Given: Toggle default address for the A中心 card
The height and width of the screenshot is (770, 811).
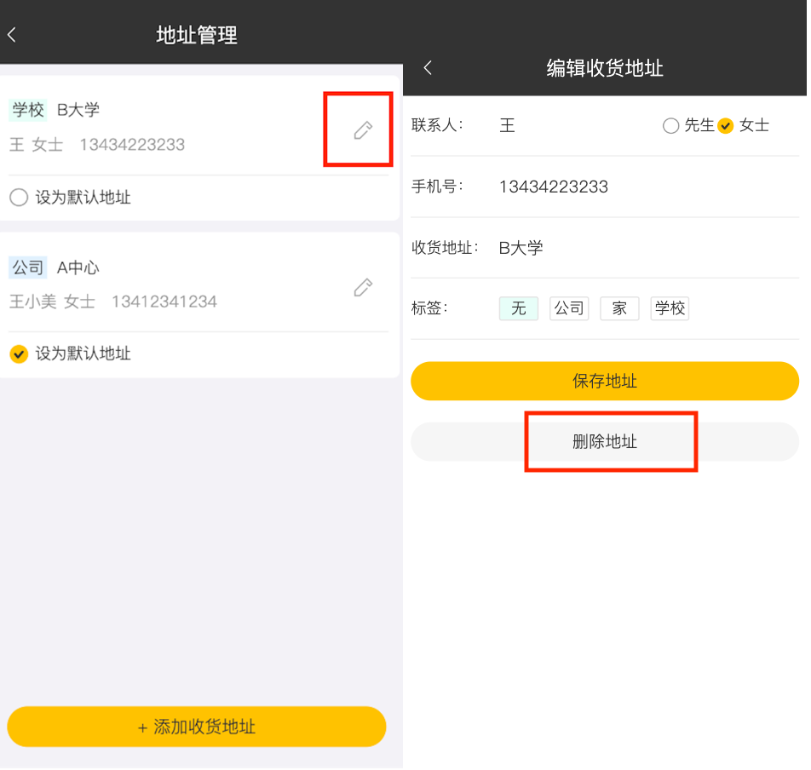Looking at the screenshot, I should click(x=19, y=354).
